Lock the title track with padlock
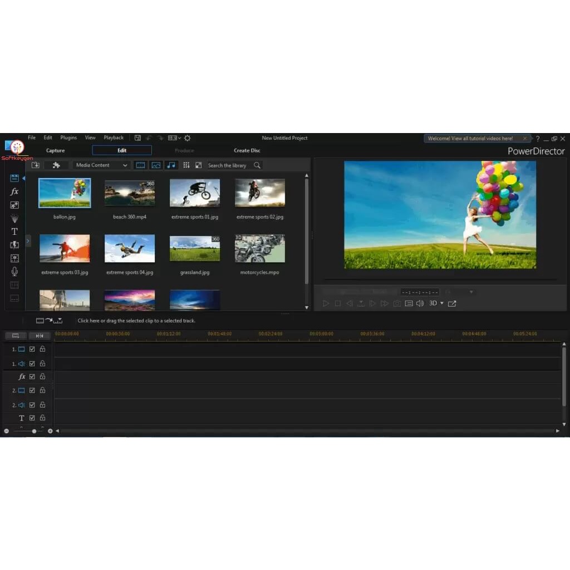This screenshot has width=570, height=570. (42, 417)
